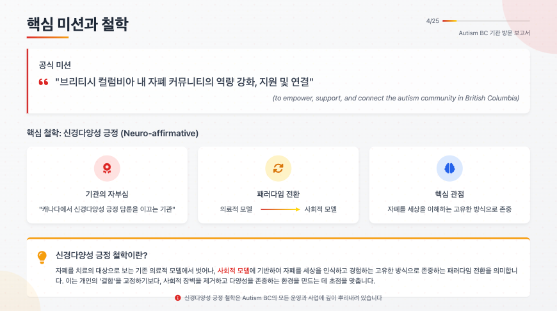The image size is (557, 311).
Task: Click the gradient arrow between the models
Action: (280, 209)
